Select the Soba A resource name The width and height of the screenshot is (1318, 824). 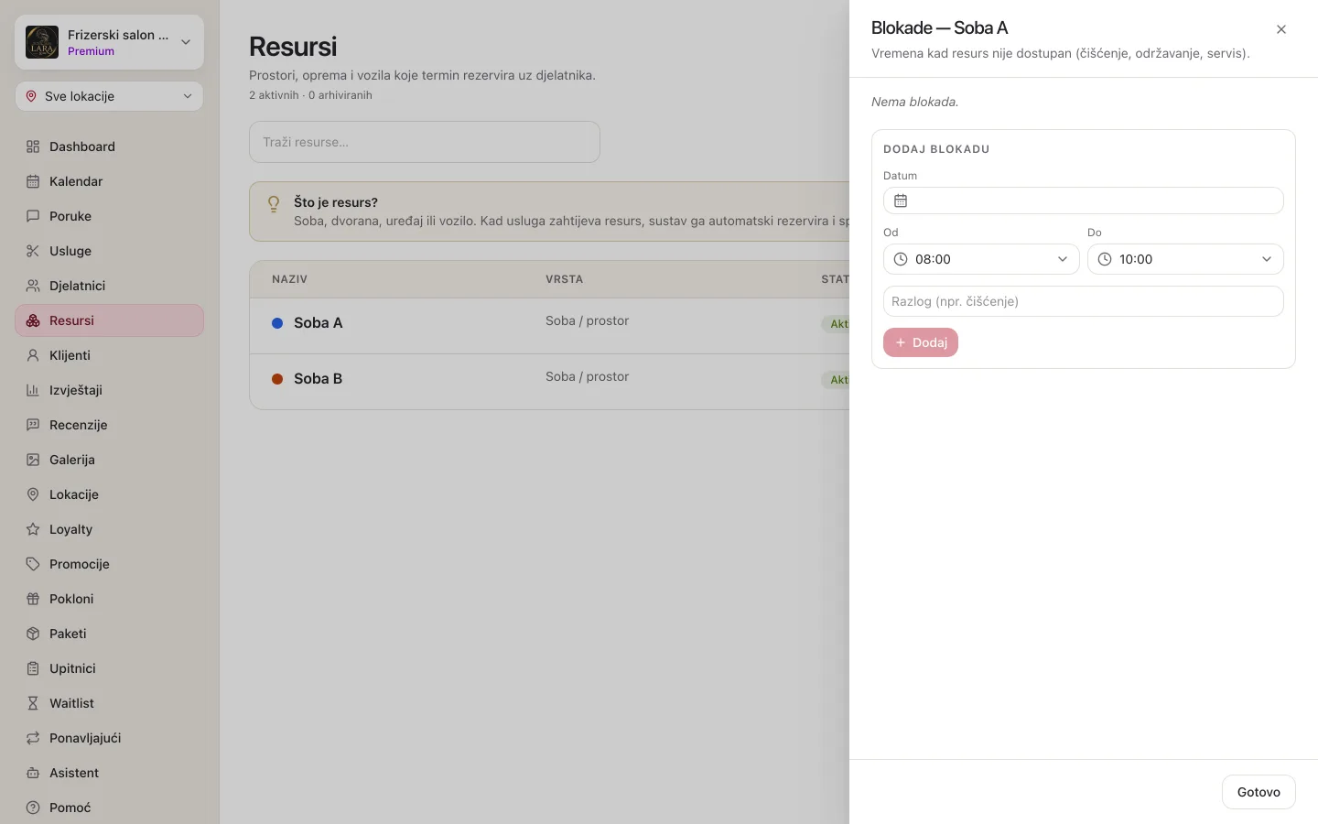(x=318, y=323)
